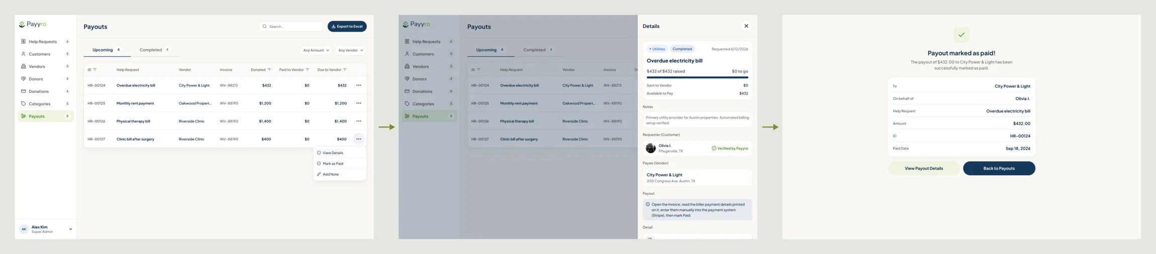Click the City Power & Light payee card
1156x254 pixels.
697,178
